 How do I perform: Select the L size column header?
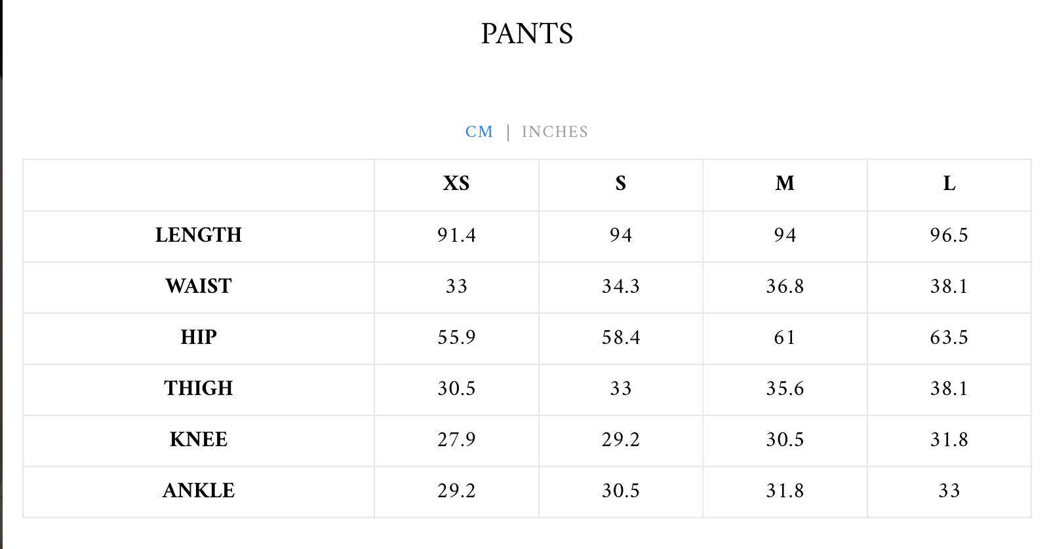(x=949, y=183)
